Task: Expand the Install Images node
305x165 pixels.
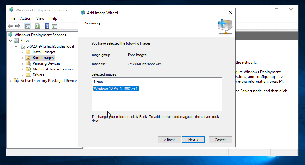Action: coord(22,52)
